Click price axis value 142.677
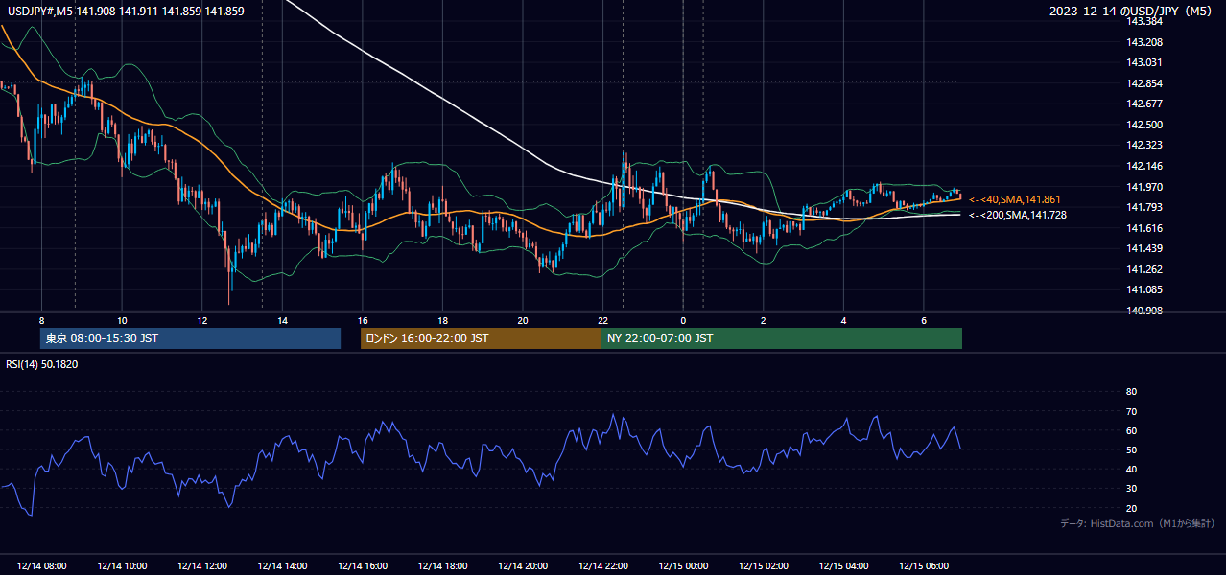Viewport: 1226px width, 575px height. (x=1143, y=103)
